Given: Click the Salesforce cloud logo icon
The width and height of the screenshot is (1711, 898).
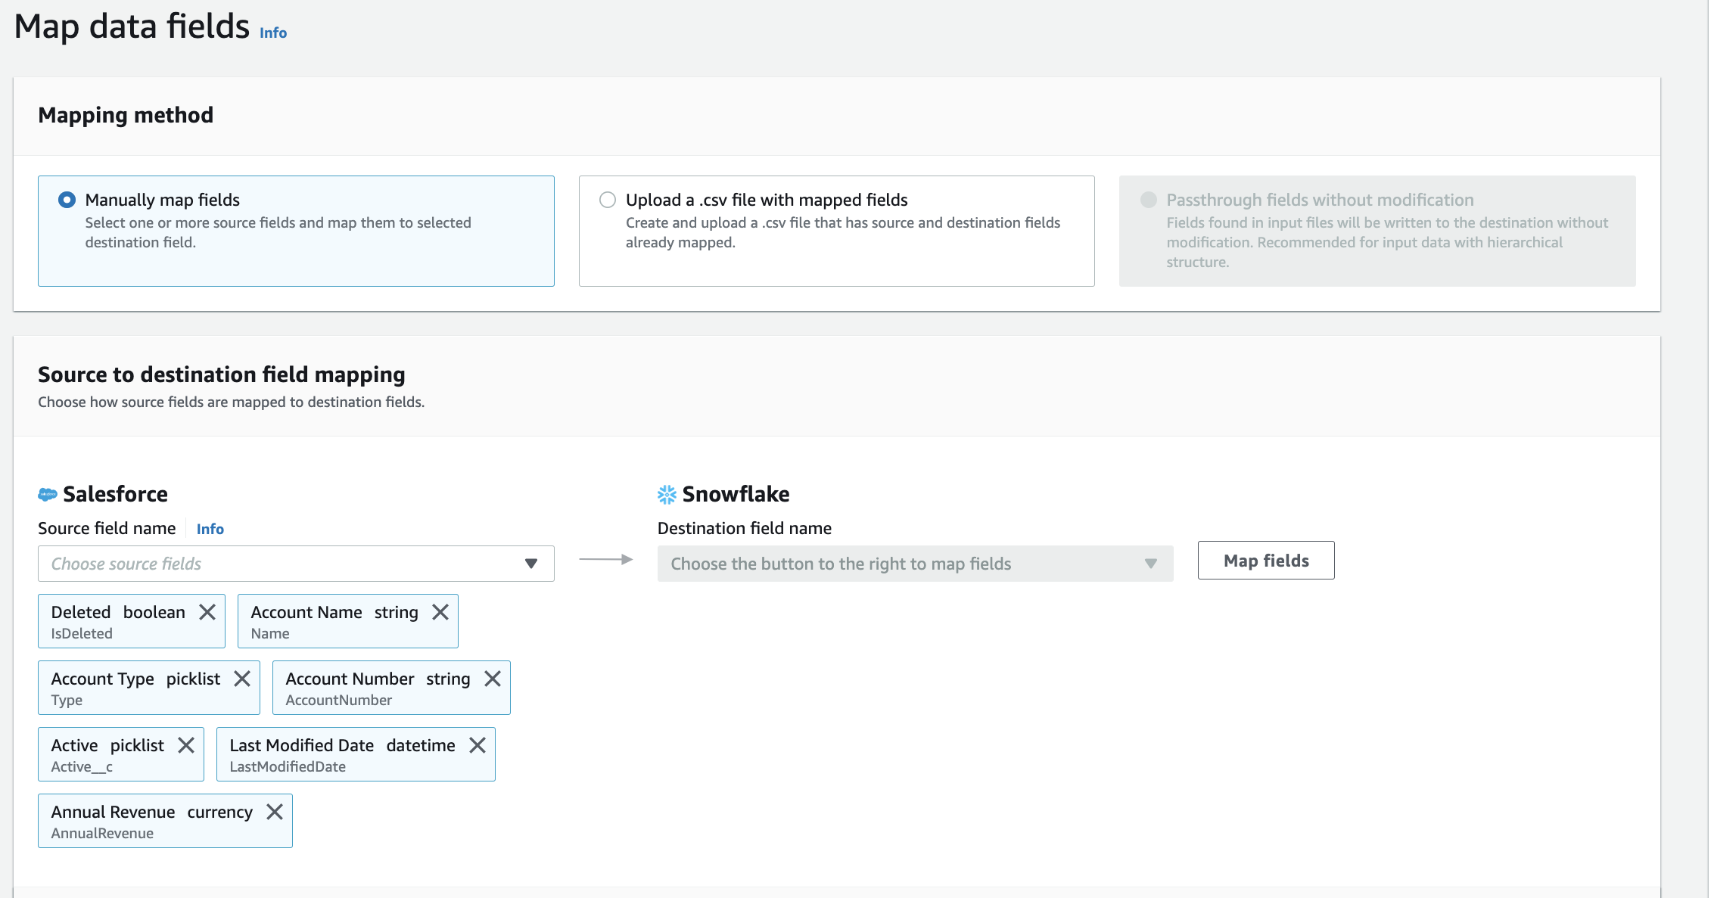Looking at the screenshot, I should point(48,494).
